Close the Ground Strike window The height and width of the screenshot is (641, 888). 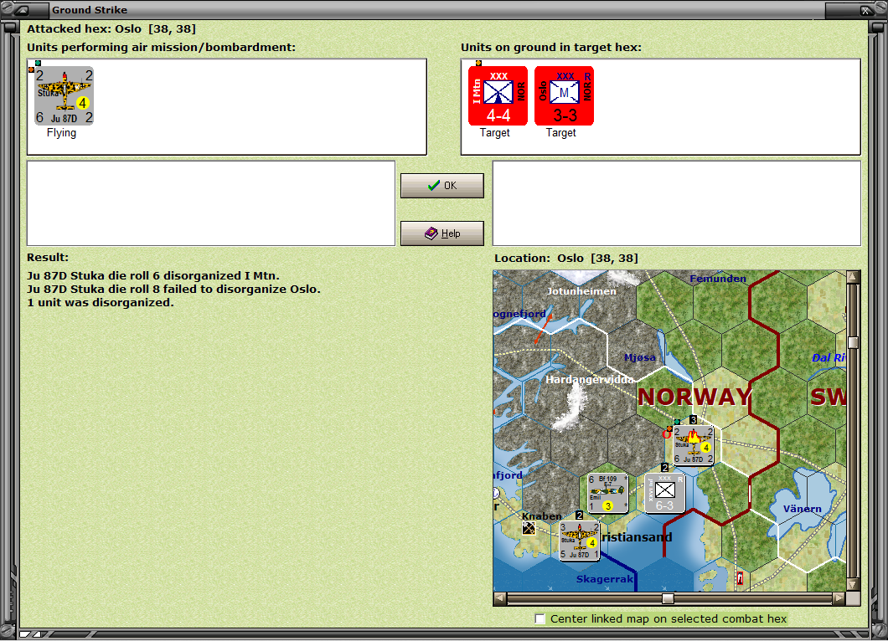[x=865, y=9]
